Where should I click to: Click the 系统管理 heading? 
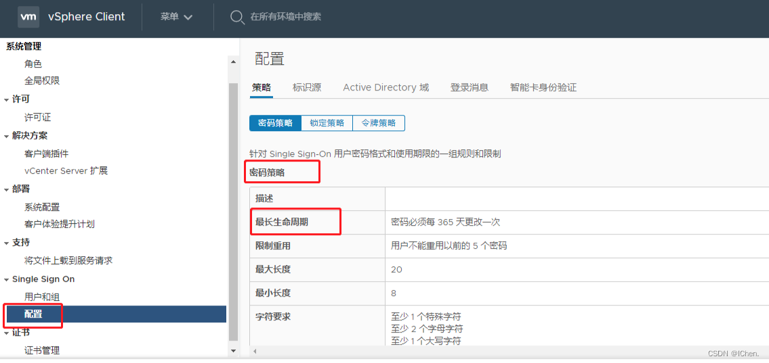point(24,47)
